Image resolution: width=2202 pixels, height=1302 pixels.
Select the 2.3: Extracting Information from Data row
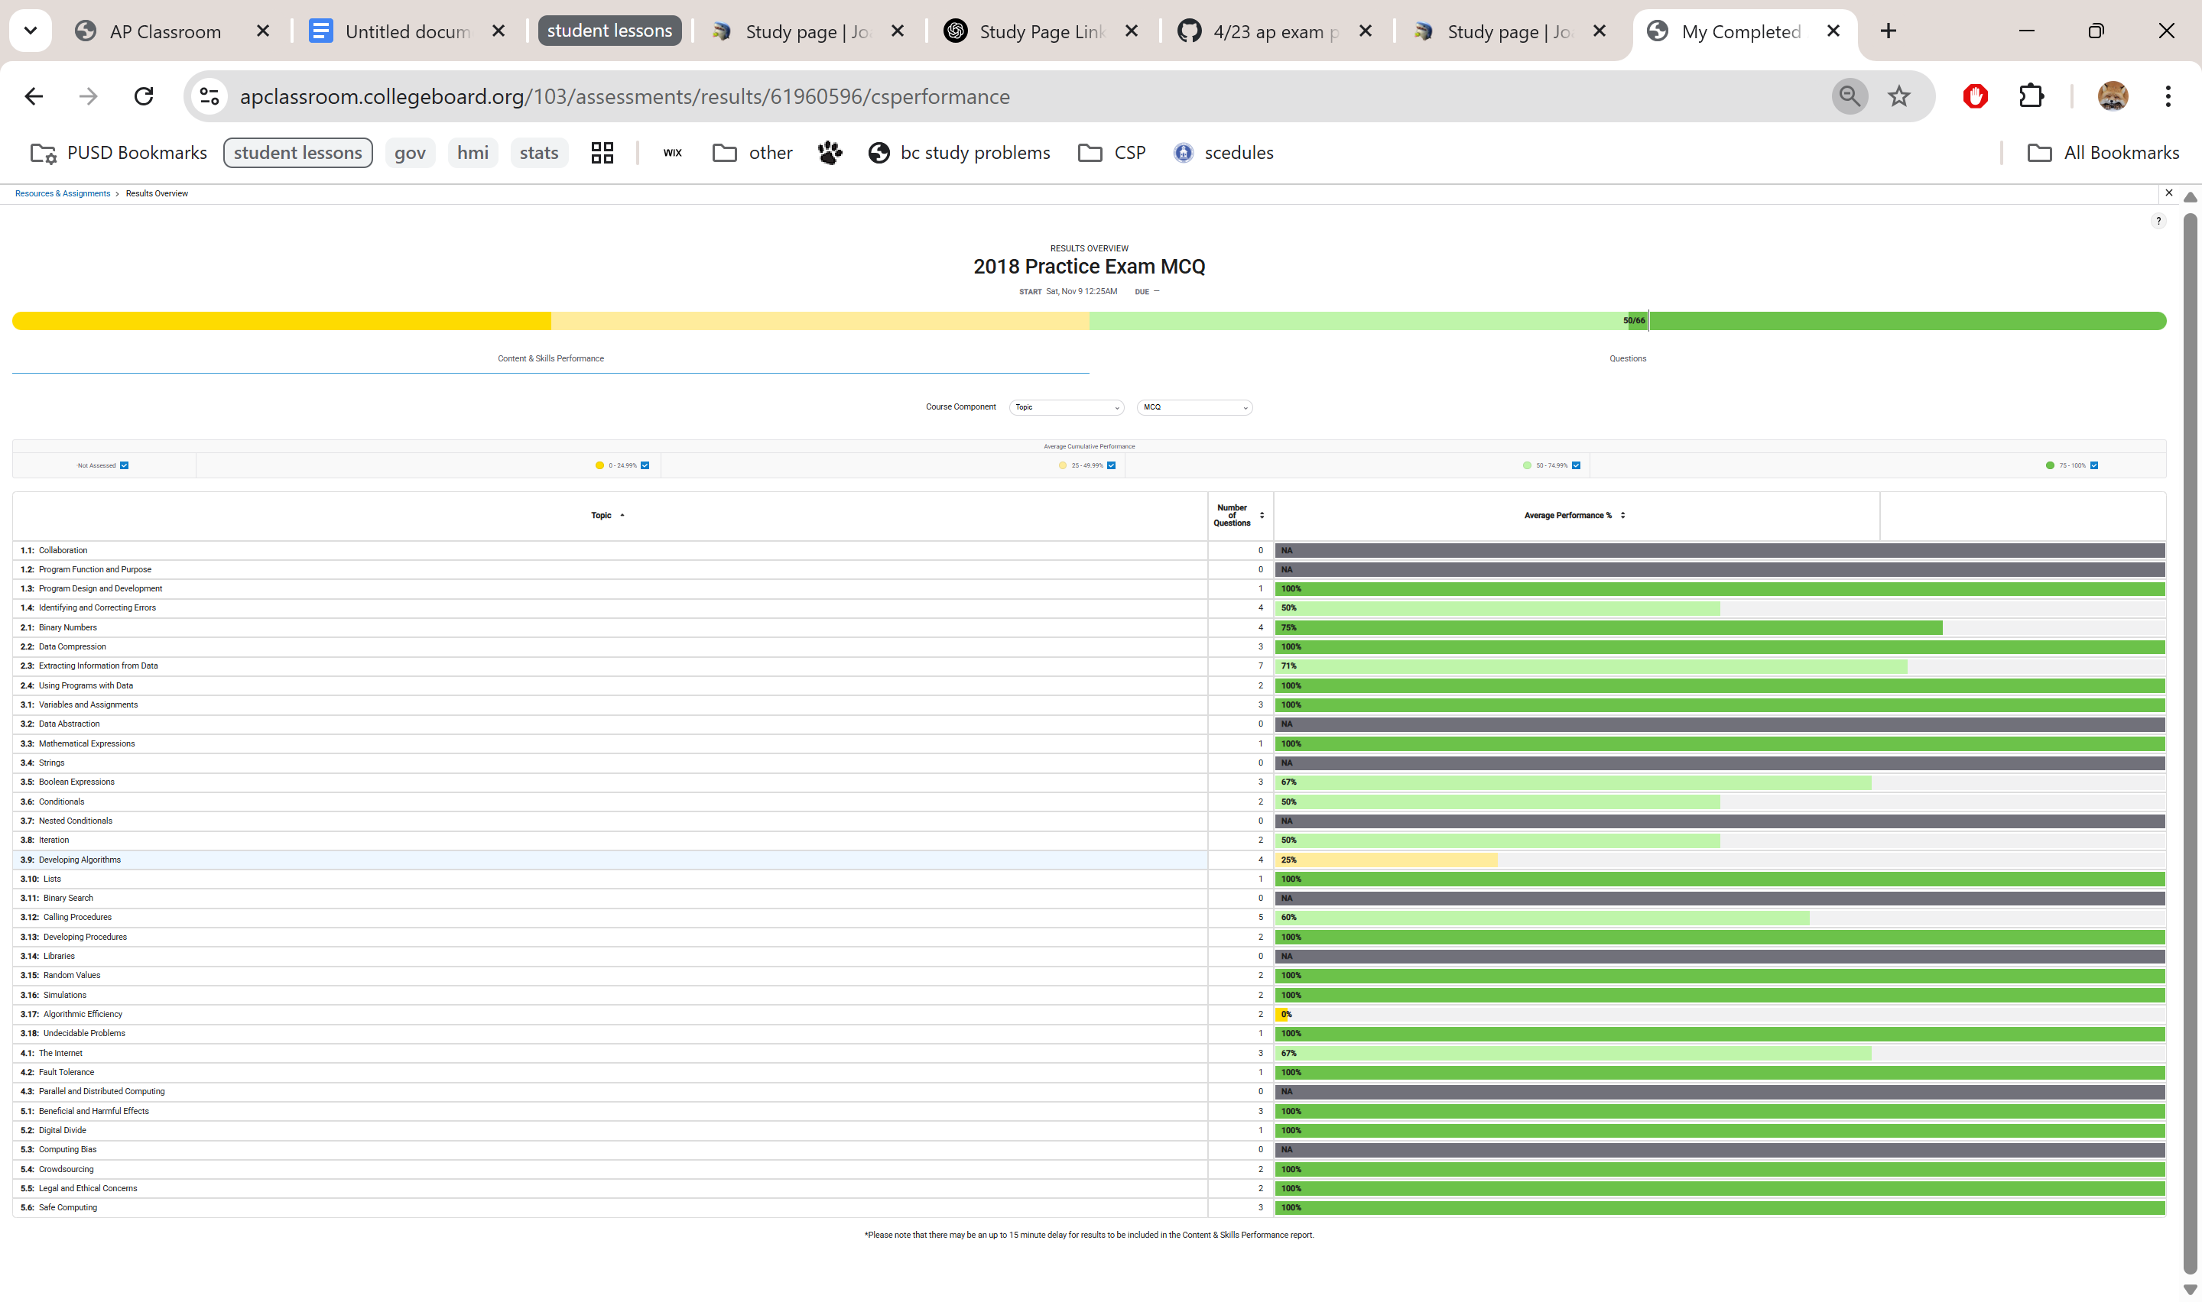point(1088,666)
